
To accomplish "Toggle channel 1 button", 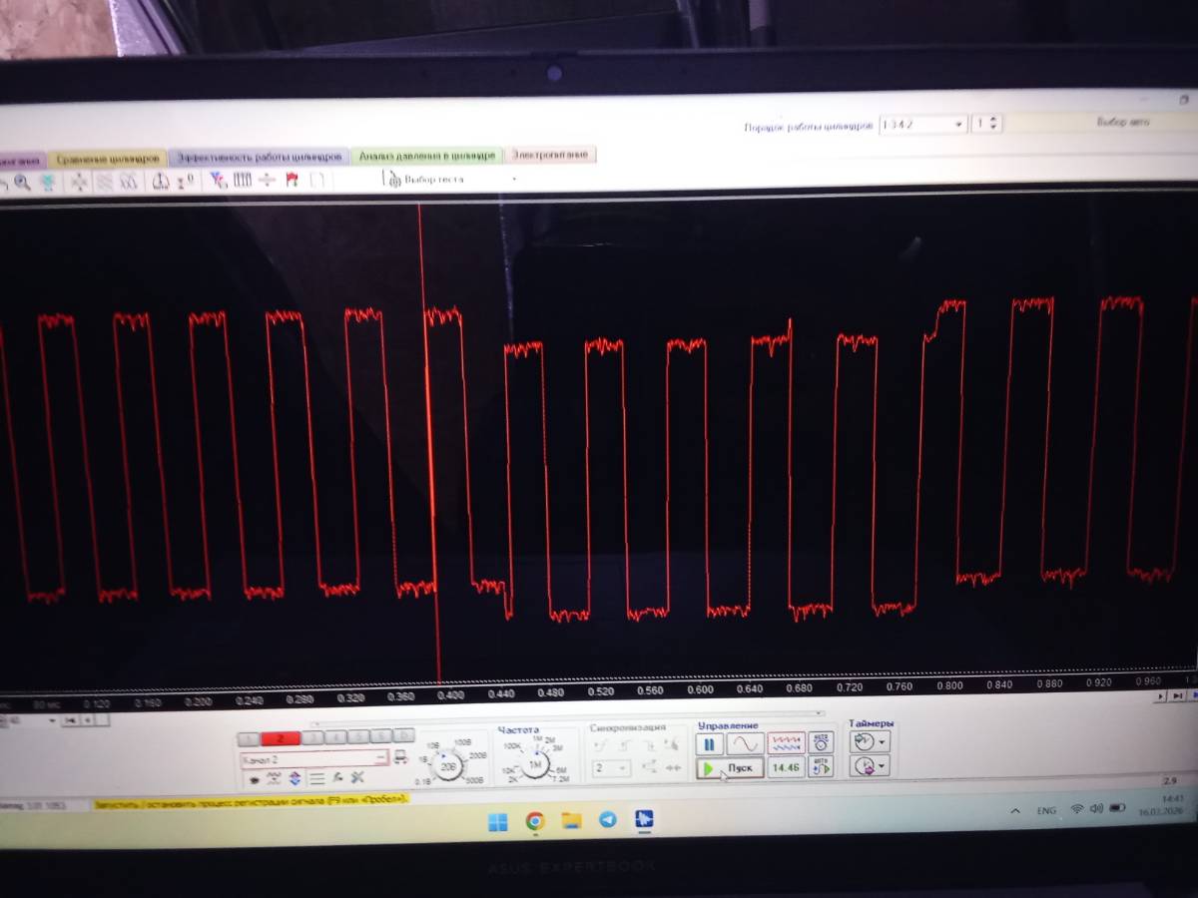I will 249,737.
